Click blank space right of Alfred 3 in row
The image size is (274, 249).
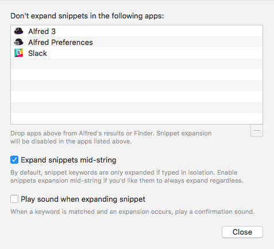tap(159, 31)
